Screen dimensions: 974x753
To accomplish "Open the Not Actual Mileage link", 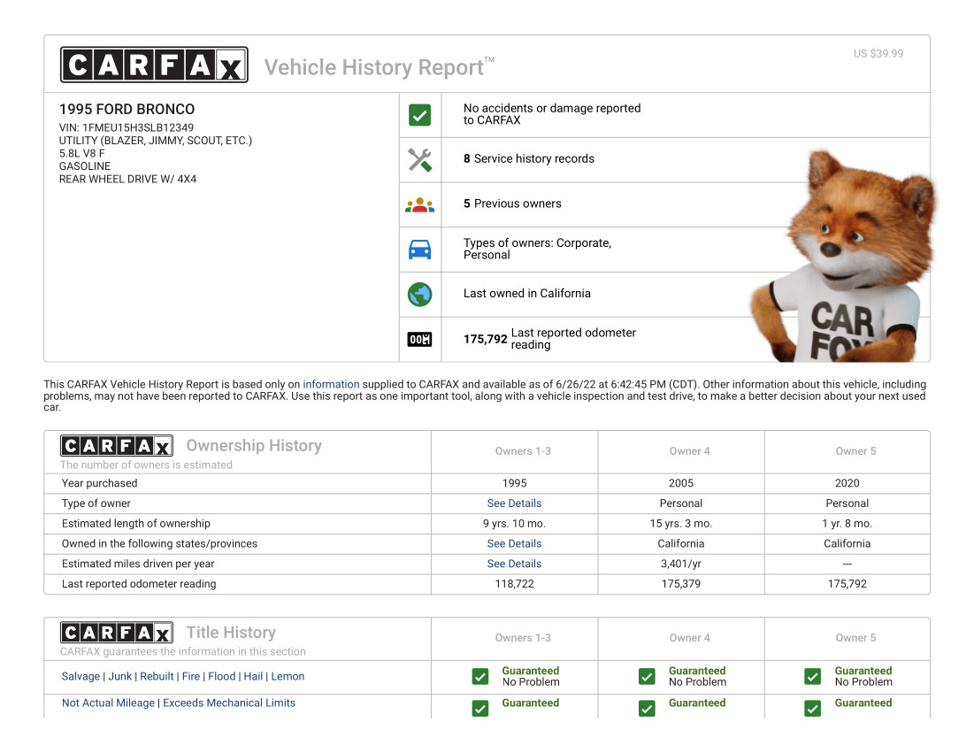I will pyautogui.click(x=108, y=703).
